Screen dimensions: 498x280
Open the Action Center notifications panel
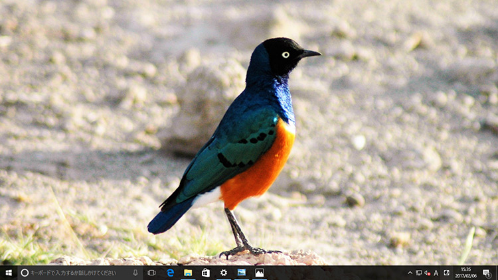pos(487,273)
